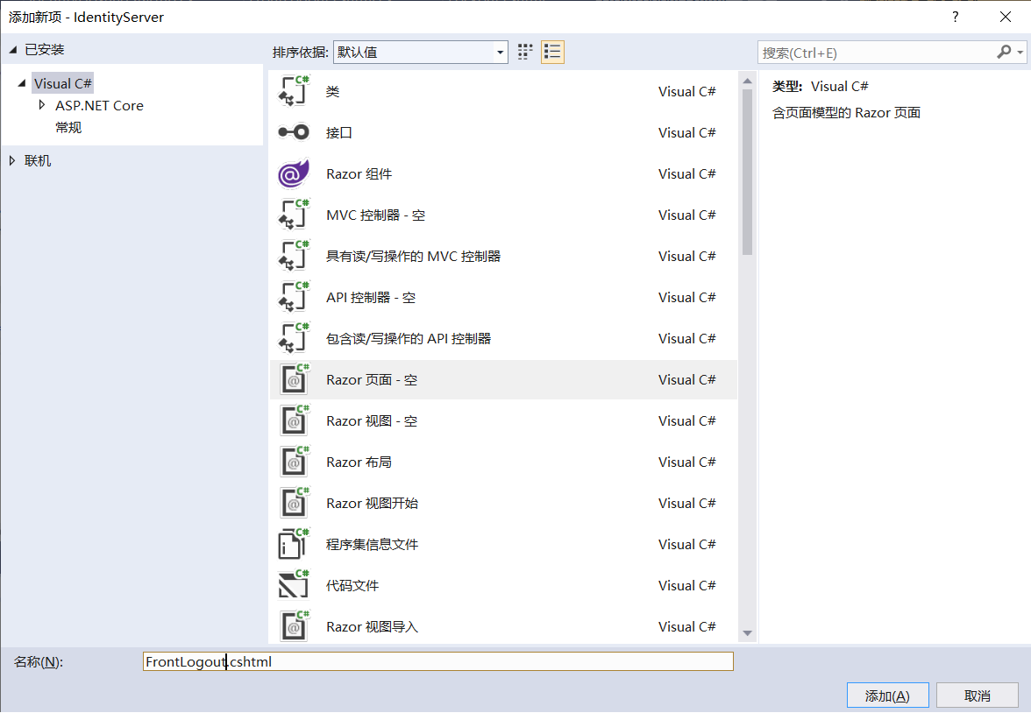This screenshot has width=1031, height=713.
Task: Click the API 控制器 - 空 icon
Action: (x=293, y=297)
